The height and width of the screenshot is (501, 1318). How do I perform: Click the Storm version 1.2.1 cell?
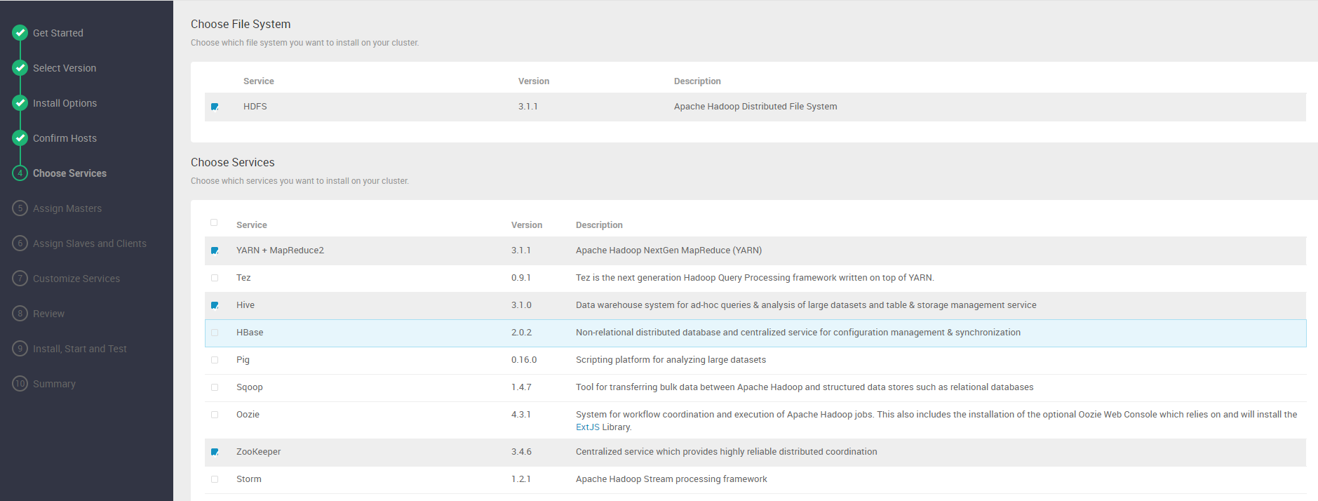[521, 479]
